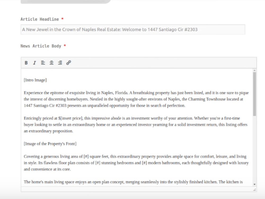Click the vertical scrollbar thumb of the editor

coord(254,94)
